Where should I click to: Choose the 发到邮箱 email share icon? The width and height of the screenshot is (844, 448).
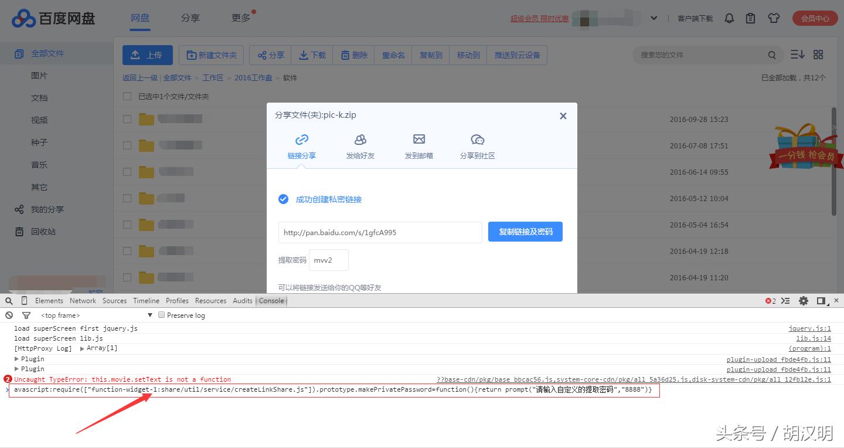tap(418, 141)
